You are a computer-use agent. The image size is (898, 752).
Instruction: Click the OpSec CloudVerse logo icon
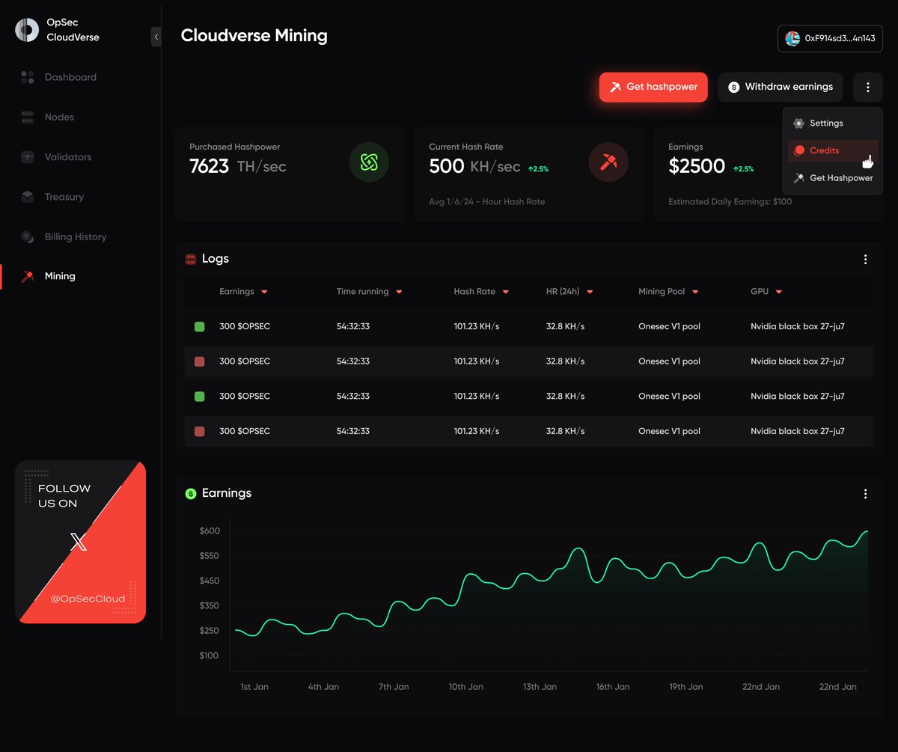coord(26,29)
